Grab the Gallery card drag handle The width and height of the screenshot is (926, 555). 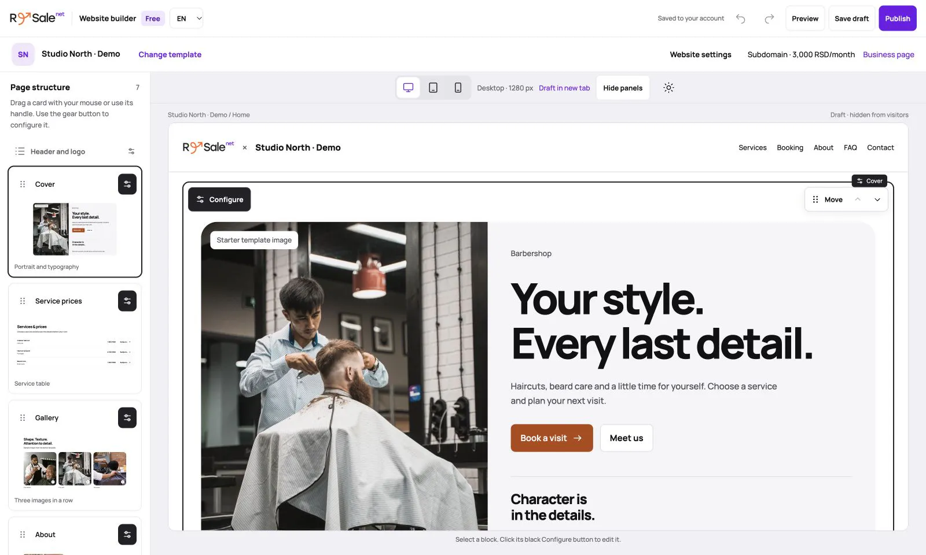[23, 418]
